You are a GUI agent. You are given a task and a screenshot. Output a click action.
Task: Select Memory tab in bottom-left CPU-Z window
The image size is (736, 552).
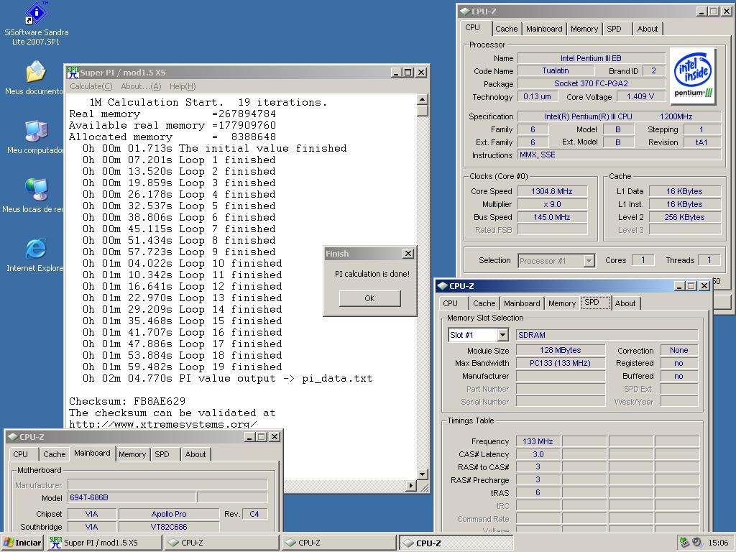click(x=132, y=454)
